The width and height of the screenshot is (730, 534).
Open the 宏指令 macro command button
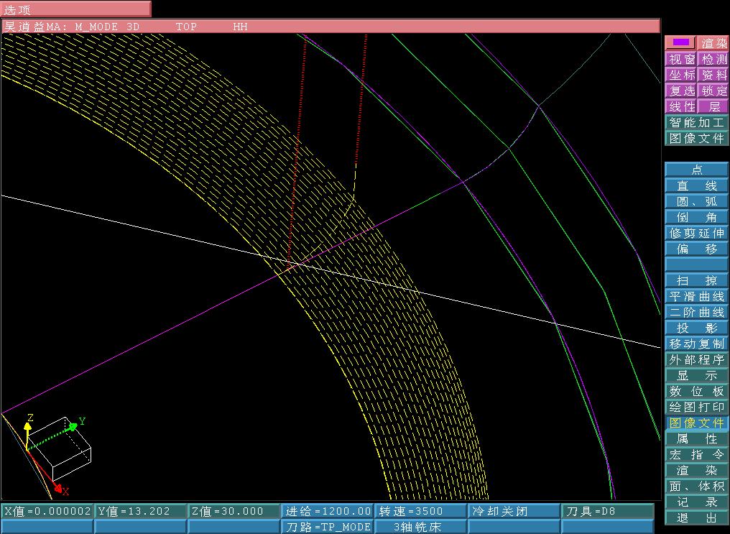click(x=696, y=454)
